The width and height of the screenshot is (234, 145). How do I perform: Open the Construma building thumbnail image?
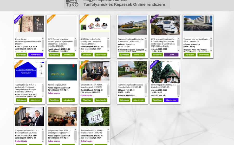pos(132,25)
